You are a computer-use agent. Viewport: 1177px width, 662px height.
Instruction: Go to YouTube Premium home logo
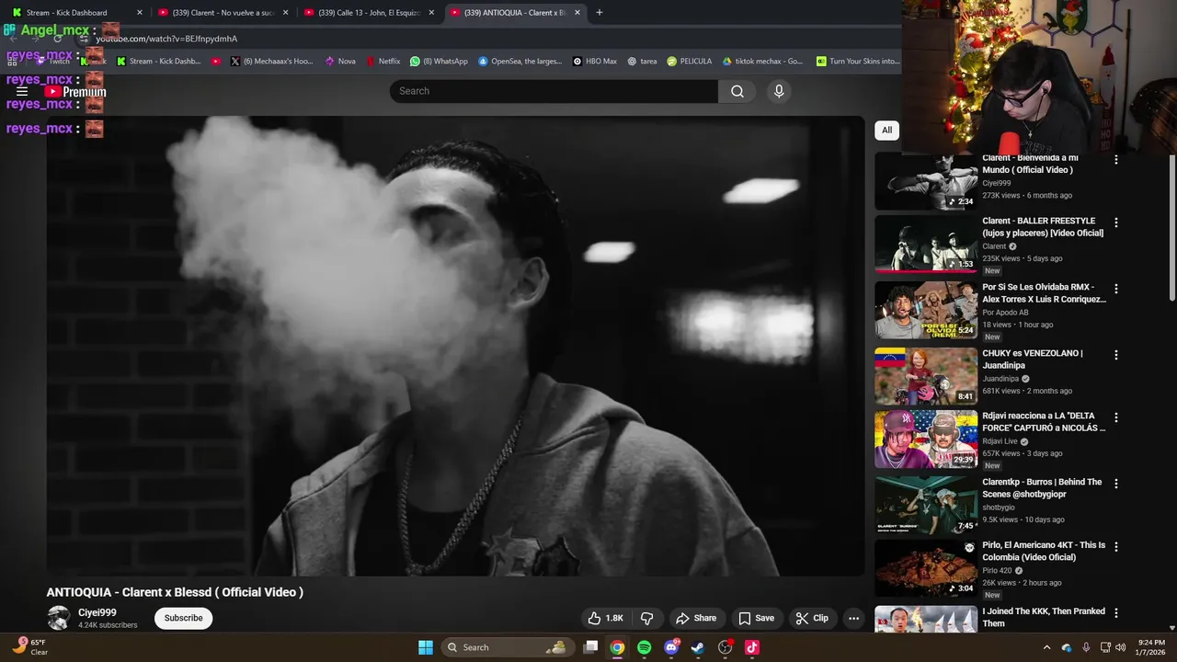[x=75, y=92]
